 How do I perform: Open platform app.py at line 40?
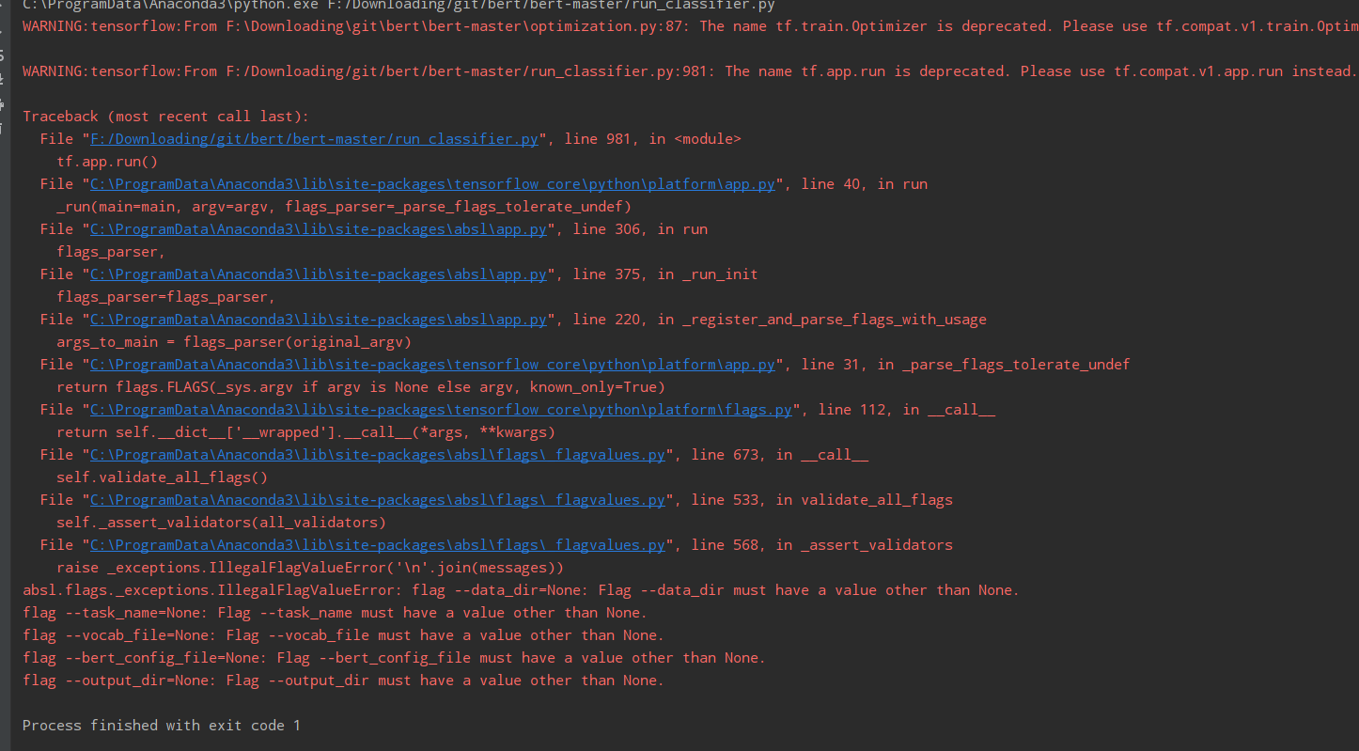(x=432, y=183)
